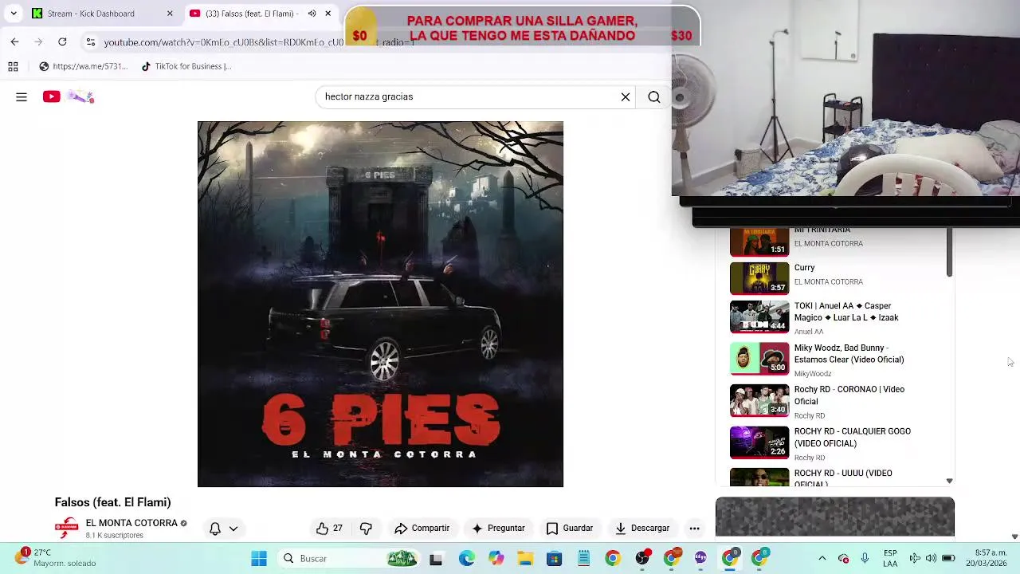Click the microphone tray icon
The width and height of the screenshot is (1020, 574).
pos(865,559)
